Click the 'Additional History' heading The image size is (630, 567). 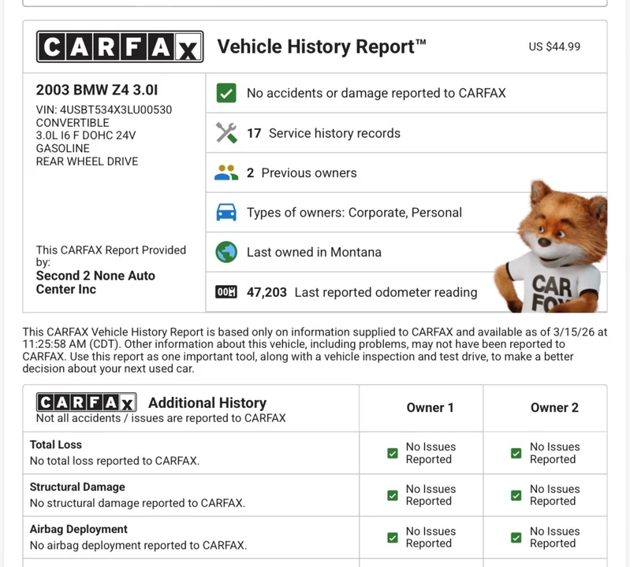point(207,402)
